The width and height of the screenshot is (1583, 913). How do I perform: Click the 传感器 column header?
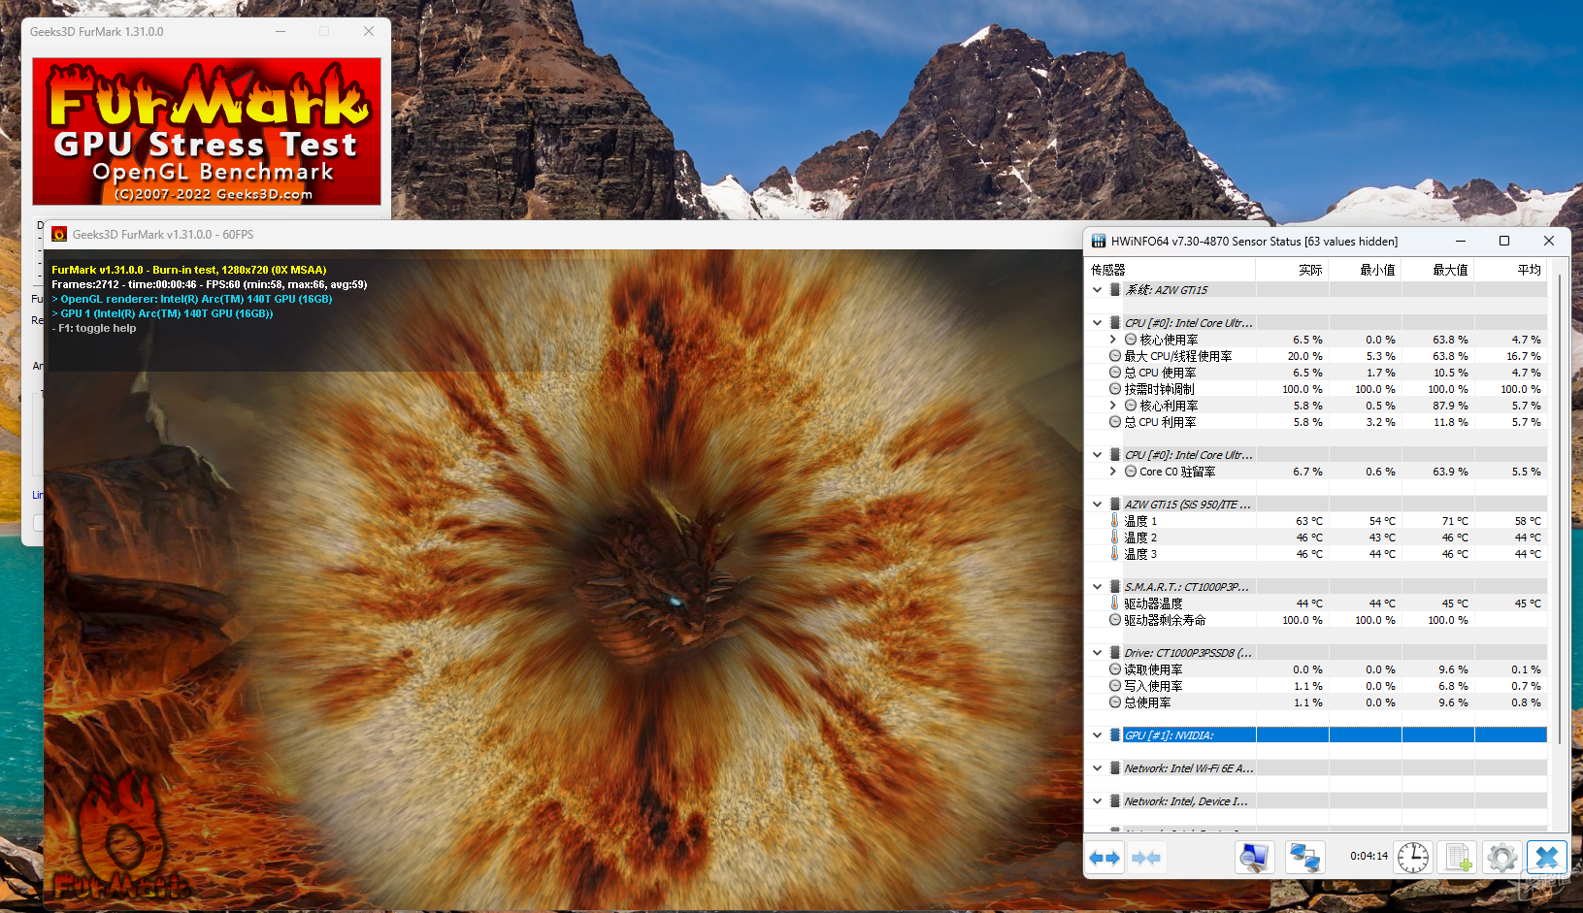click(1171, 270)
